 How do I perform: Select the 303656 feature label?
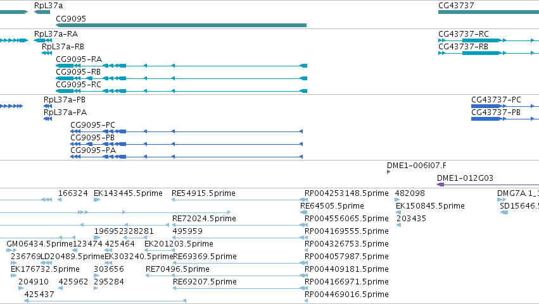(x=109, y=270)
